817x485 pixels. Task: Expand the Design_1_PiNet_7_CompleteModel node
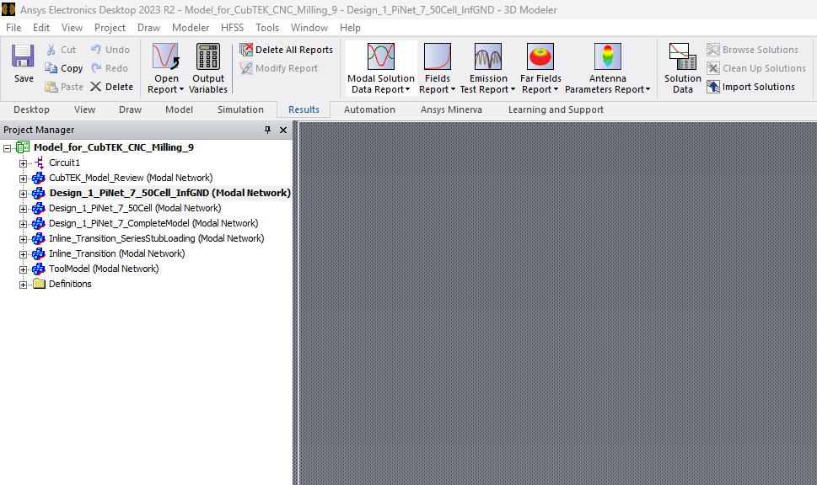[x=23, y=224]
